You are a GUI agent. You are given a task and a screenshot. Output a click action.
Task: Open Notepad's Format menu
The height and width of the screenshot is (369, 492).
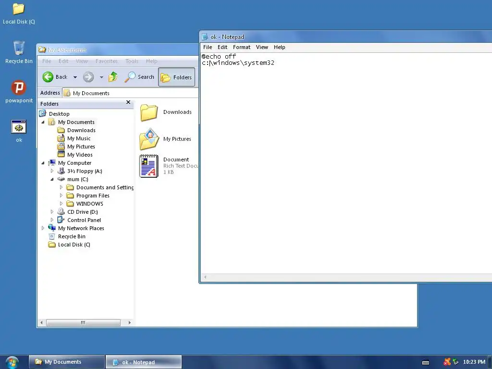(242, 47)
